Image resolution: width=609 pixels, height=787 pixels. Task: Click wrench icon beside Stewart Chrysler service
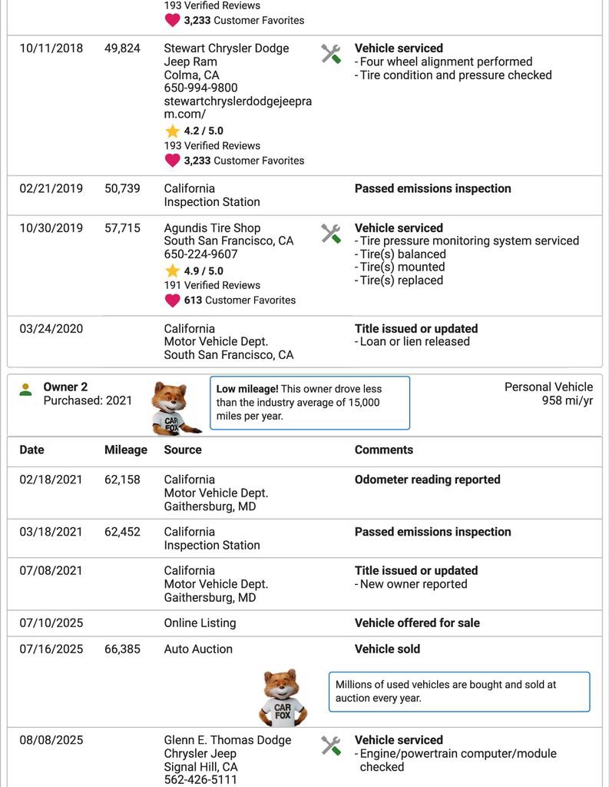(331, 54)
